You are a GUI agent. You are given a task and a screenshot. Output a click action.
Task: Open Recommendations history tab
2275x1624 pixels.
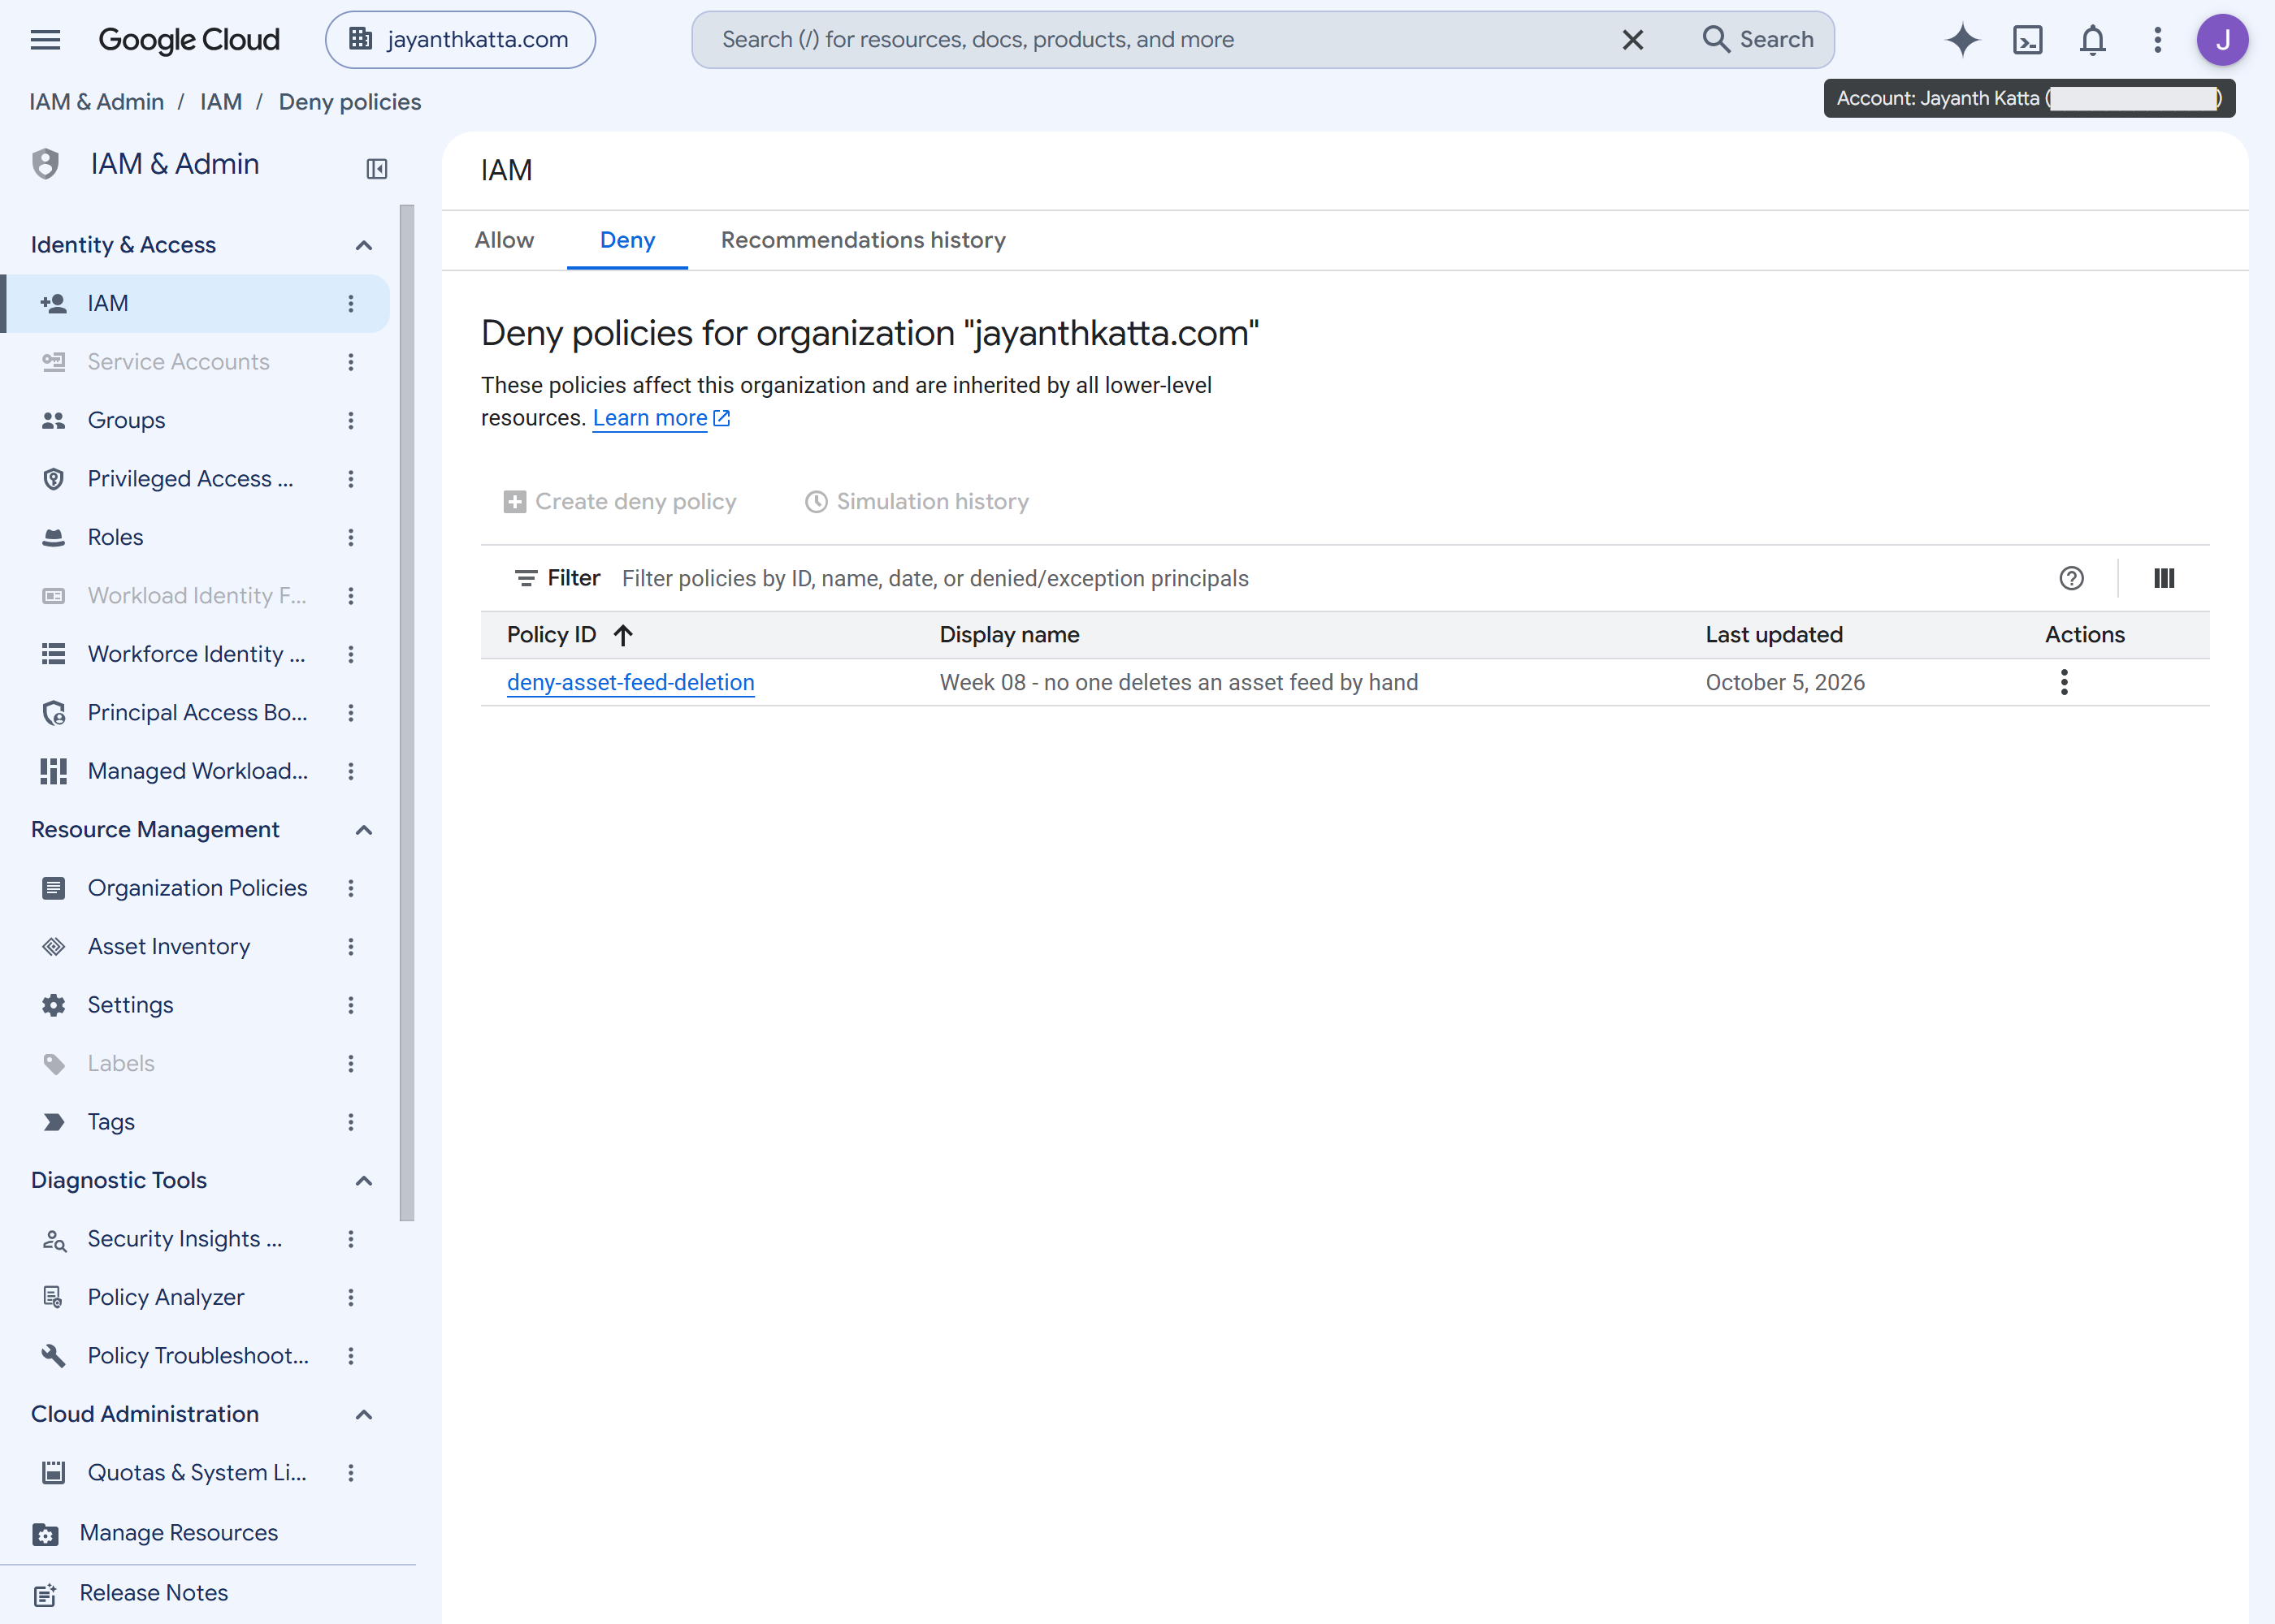864,240
